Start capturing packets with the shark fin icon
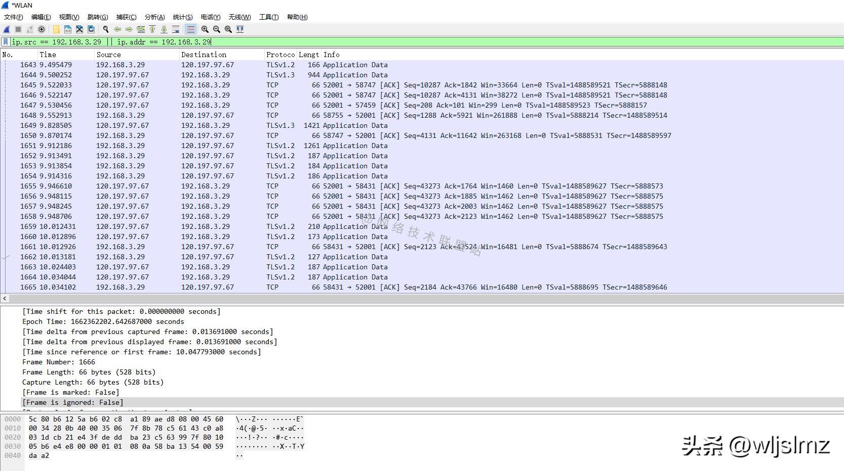Screen dimensions: 844x471 7,29
